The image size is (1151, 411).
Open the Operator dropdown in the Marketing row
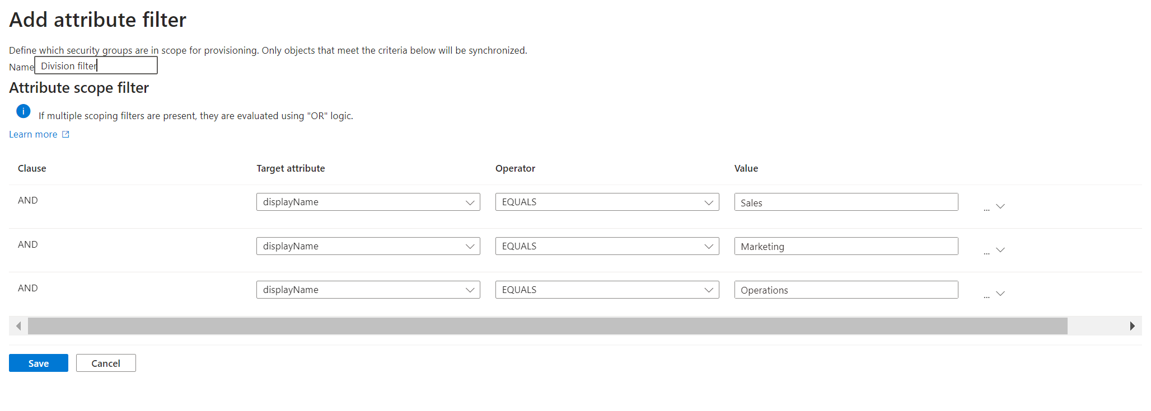607,246
